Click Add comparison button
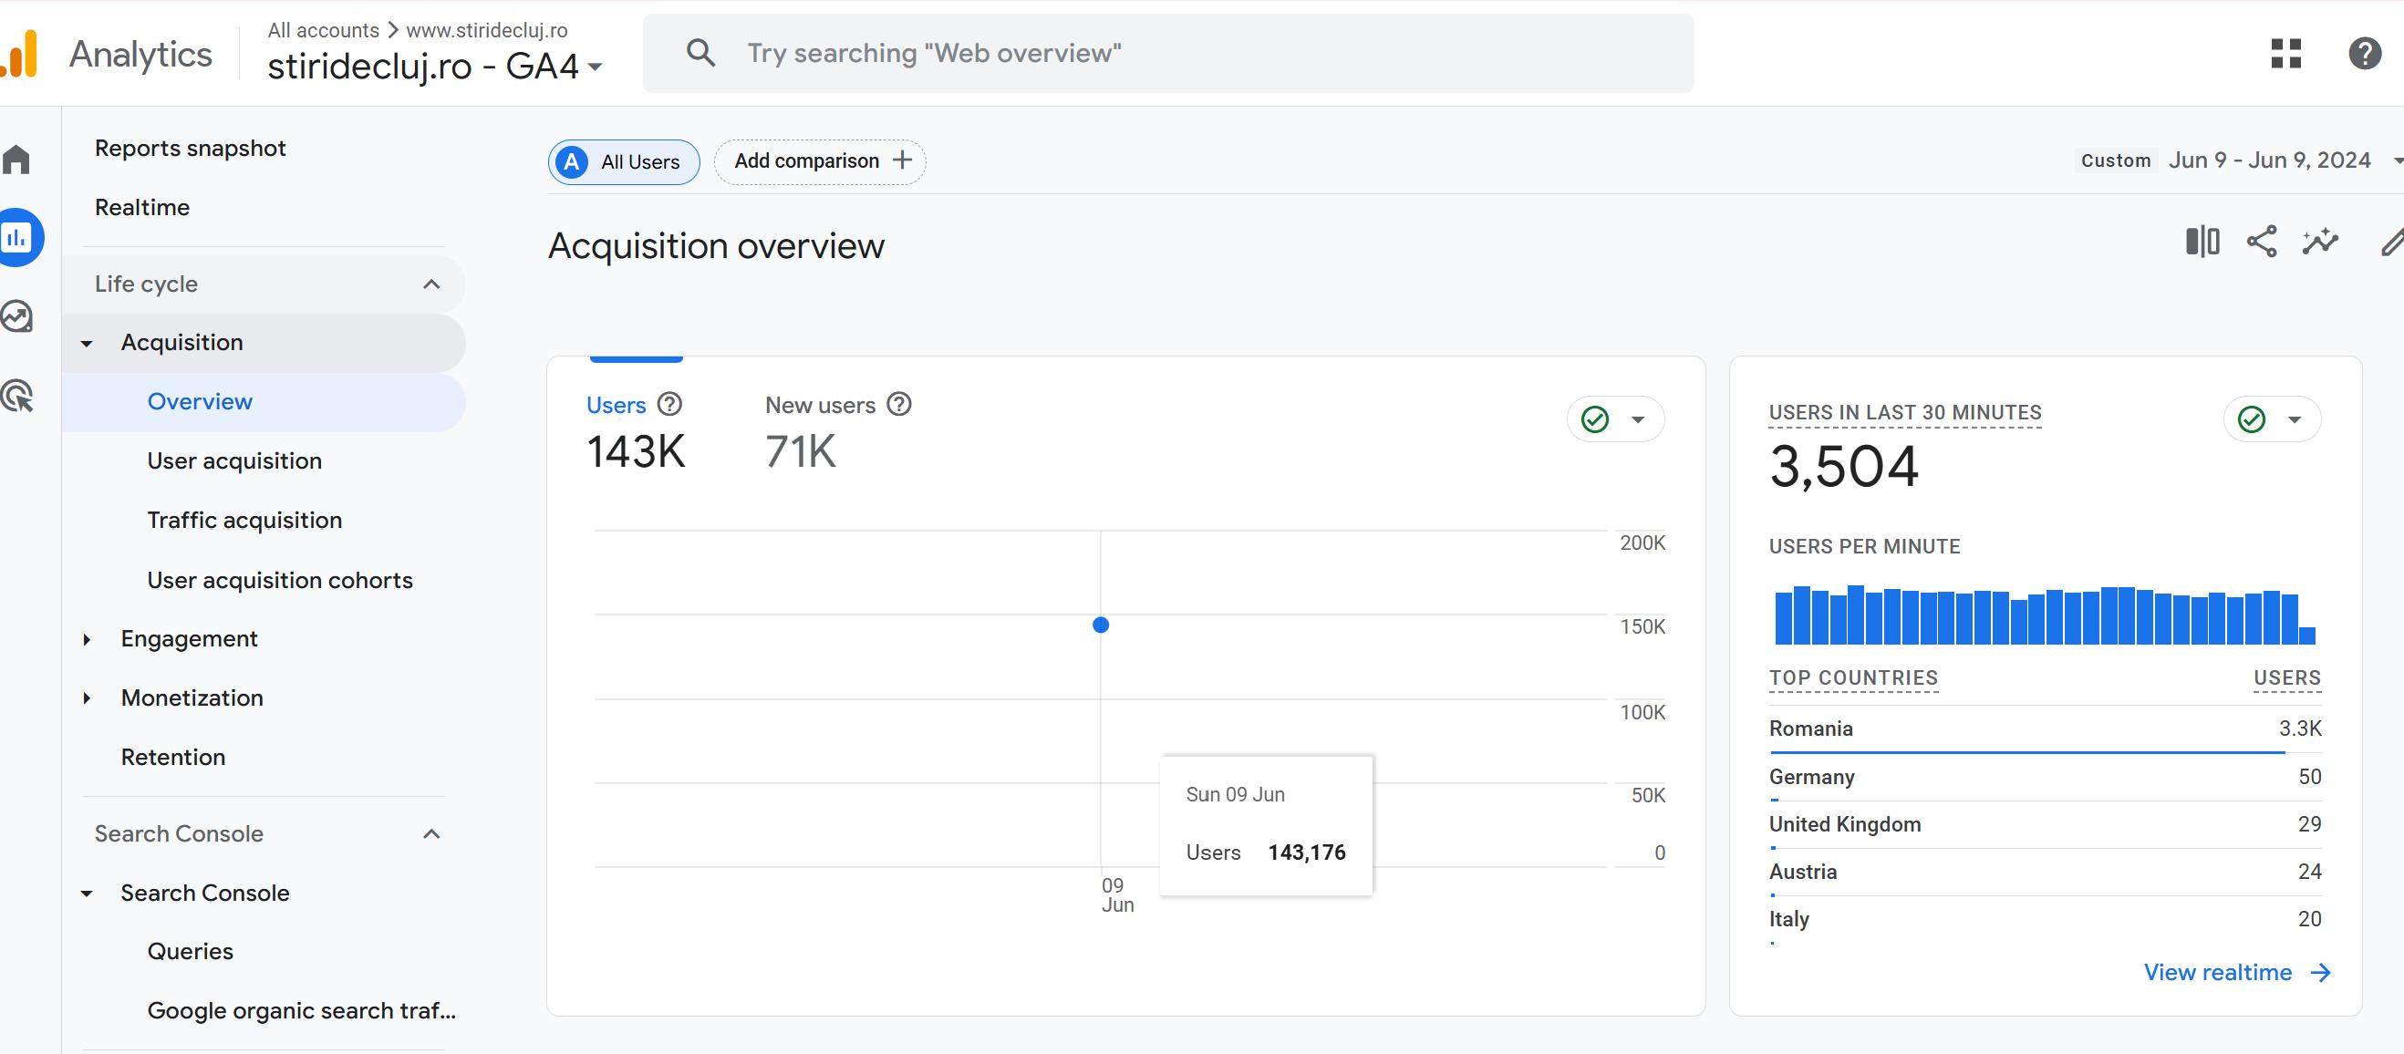Viewport: 2404px width, 1054px height. pyautogui.click(x=820, y=161)
